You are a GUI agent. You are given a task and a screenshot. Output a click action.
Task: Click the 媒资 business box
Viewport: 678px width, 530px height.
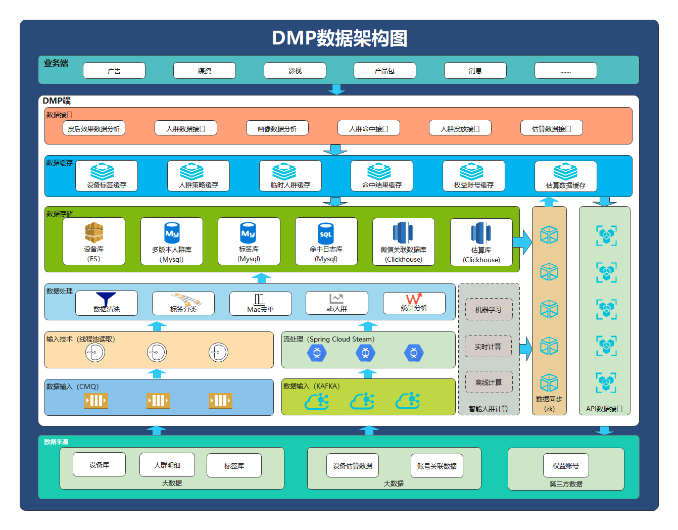(205, 71)
